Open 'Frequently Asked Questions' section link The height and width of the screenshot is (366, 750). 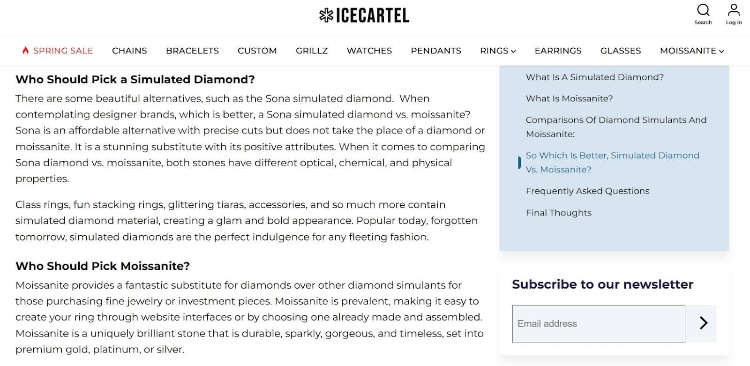pos(587,191)
